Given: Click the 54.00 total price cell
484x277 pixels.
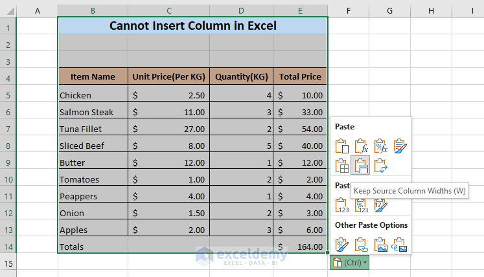Looking at the screenshot, I should tap(300, 127).
